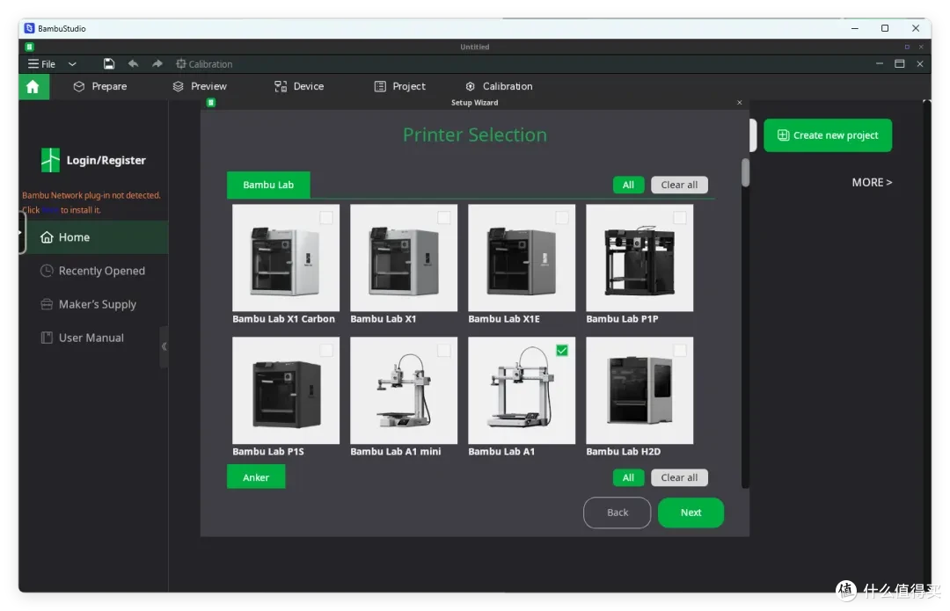Click the Bambu Lab P1S label
The width and height of the screenshot is (950, 611).
click(x=268, y=452)
